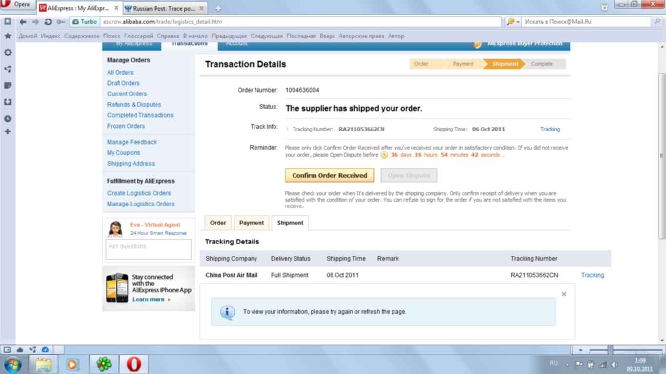This screenshot has width=666, height=374.
Task: Toggle the Opera Turbo button
Action: [84, 22]
